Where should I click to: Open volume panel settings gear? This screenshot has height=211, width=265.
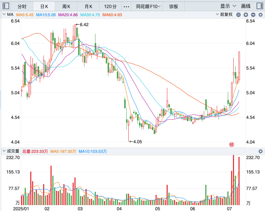click(x=261, y=151)
